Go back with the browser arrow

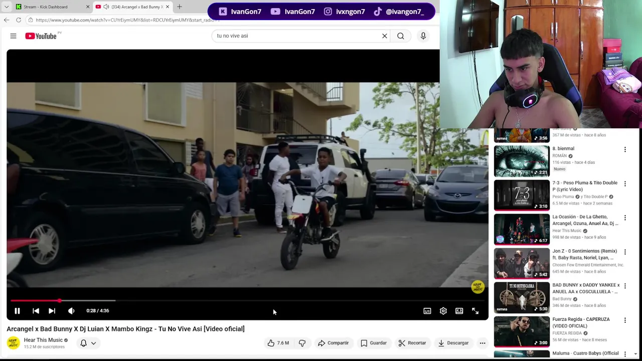[6, 20]
